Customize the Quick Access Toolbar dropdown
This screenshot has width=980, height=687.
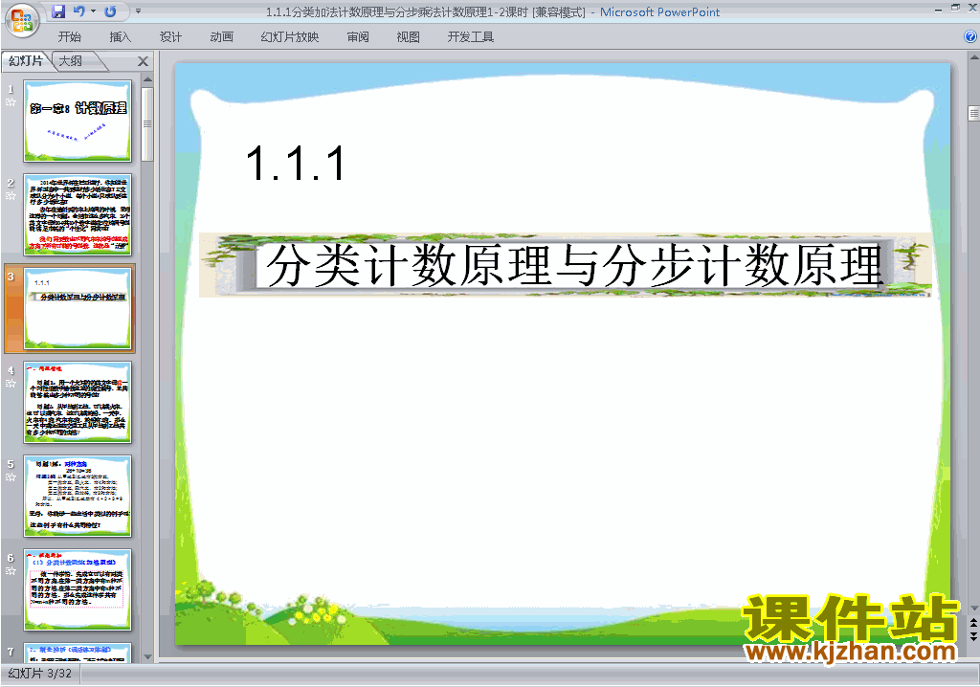click(138, 11)
